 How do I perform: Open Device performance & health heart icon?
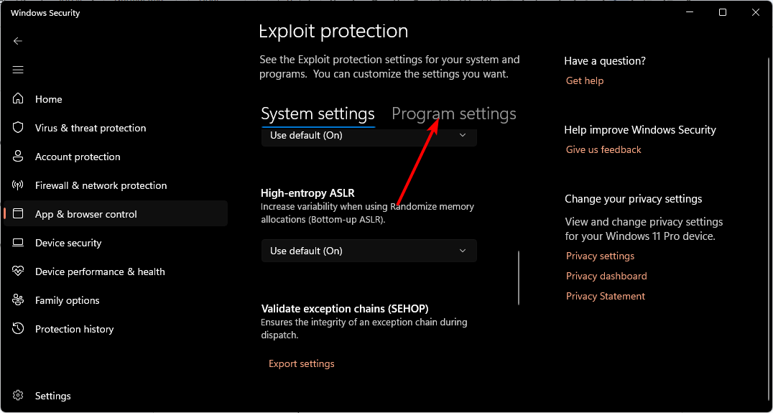(x=19, y=272)
